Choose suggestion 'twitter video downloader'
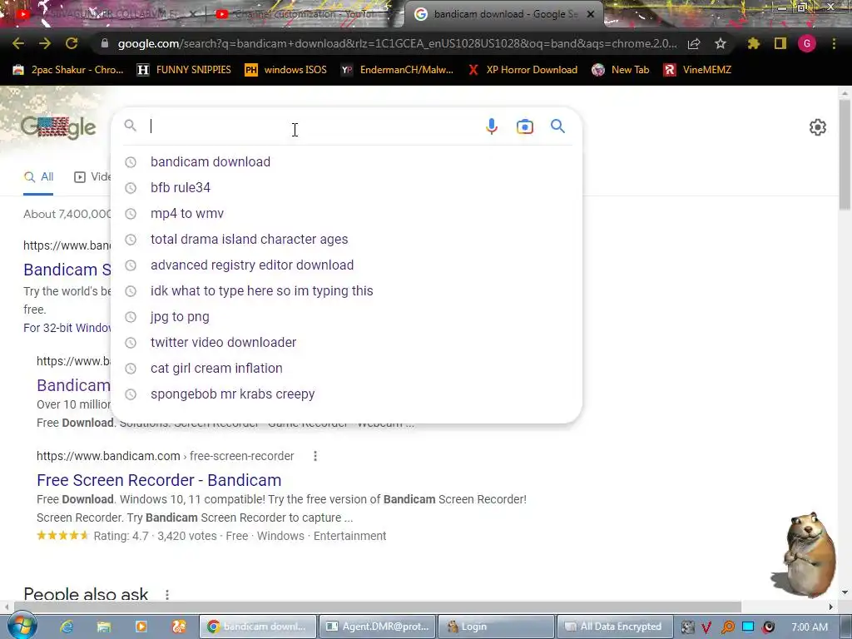This screenshot has height=639, width=852. (x=347, y=342)
